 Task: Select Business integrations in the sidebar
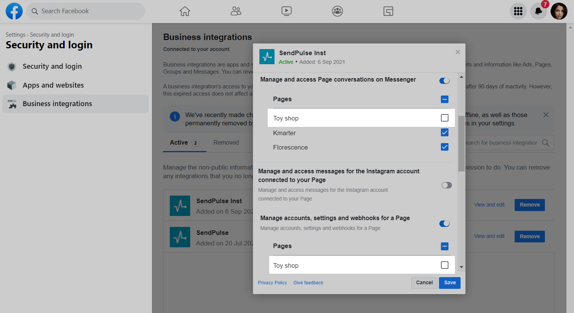tap(75, 104)
